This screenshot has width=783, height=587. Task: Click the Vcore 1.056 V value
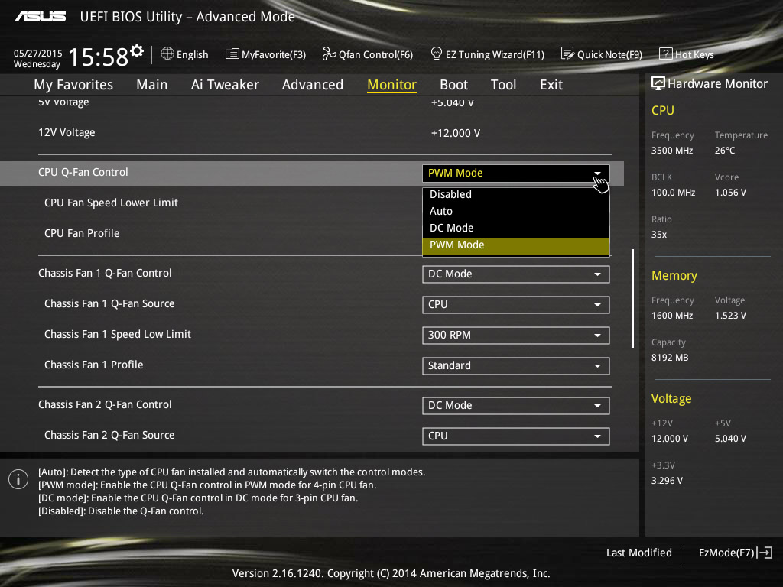coord(730,192)
